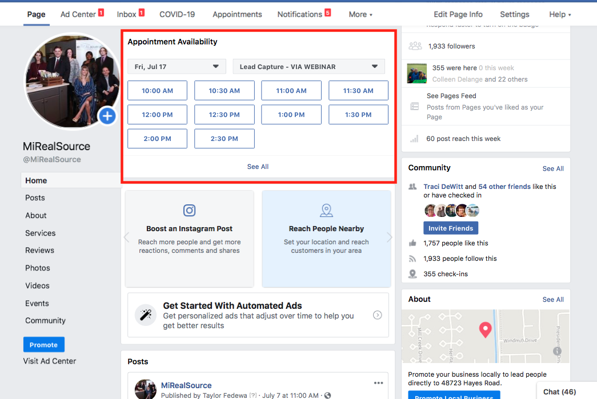This screenshot has width=597, height=399.
Task: Select the 2:30 PM appointment slot
Action: point(225,139)
